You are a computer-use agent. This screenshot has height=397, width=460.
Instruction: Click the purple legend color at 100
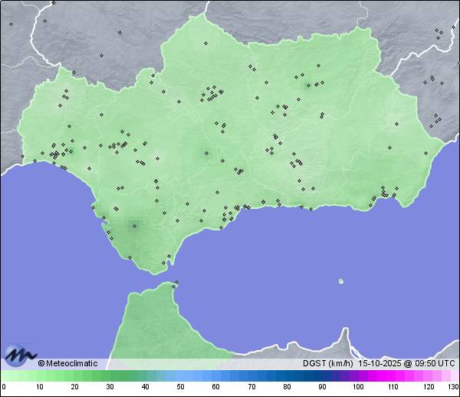click(357, 376)
